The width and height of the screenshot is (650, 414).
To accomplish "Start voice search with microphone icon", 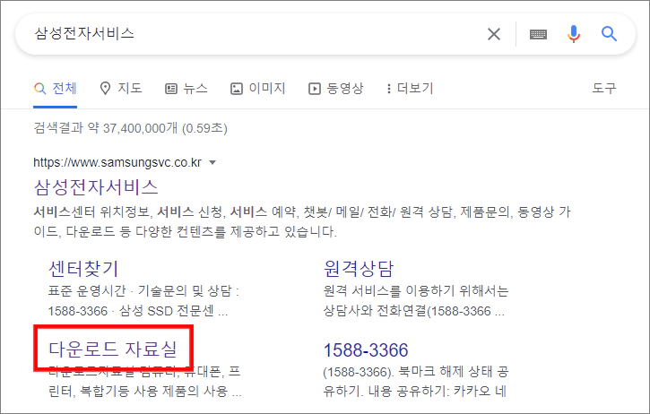I will tap(574, 34).
